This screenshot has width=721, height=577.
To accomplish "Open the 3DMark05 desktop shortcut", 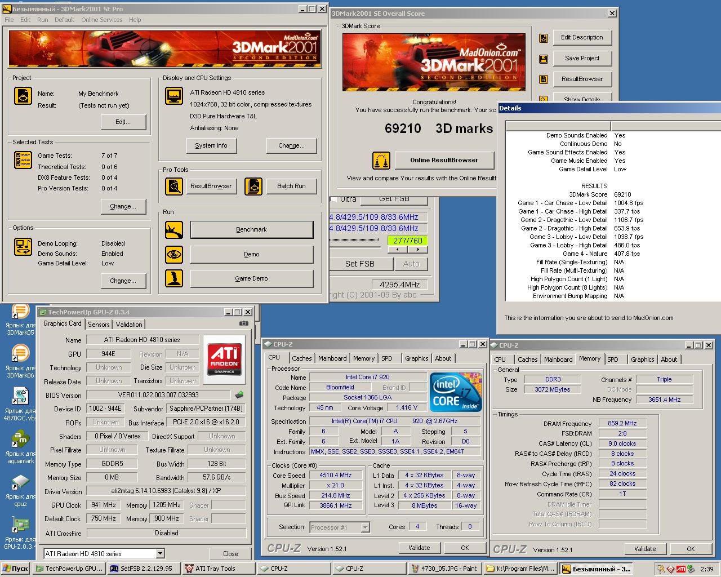I will (x=20, y=319).
